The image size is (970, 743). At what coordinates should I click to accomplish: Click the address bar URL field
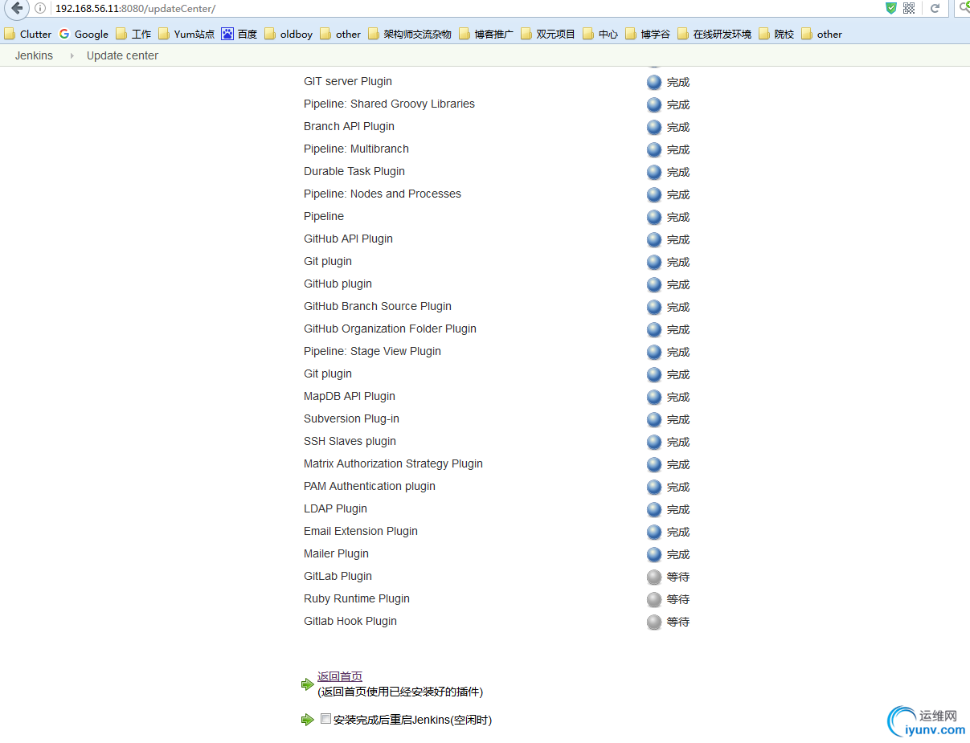(x=466, y=8)
